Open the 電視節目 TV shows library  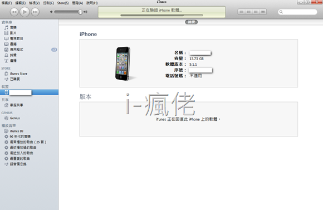(x=17, y=38)
